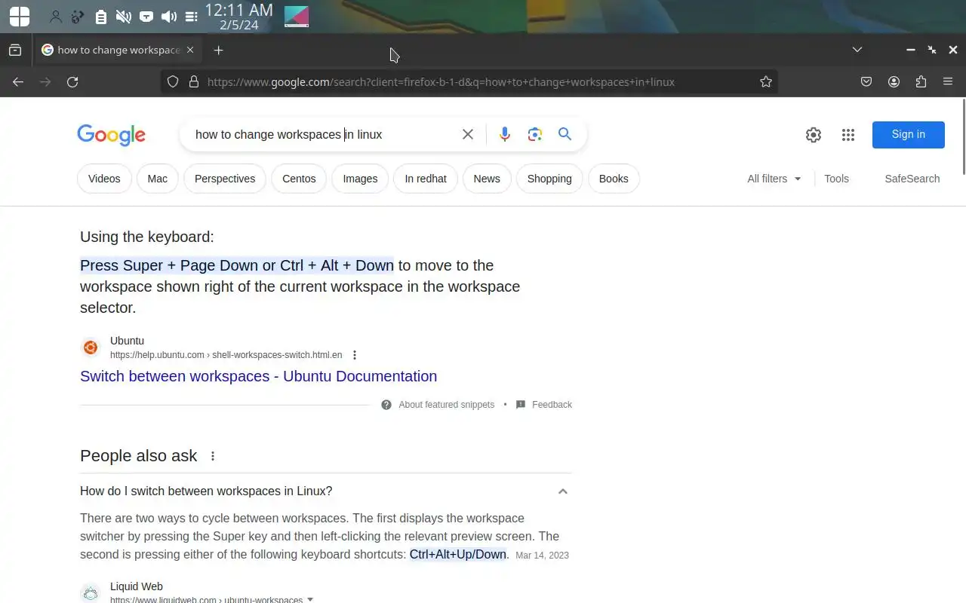Open the system tray list menu icon

(x=191, y=17)
